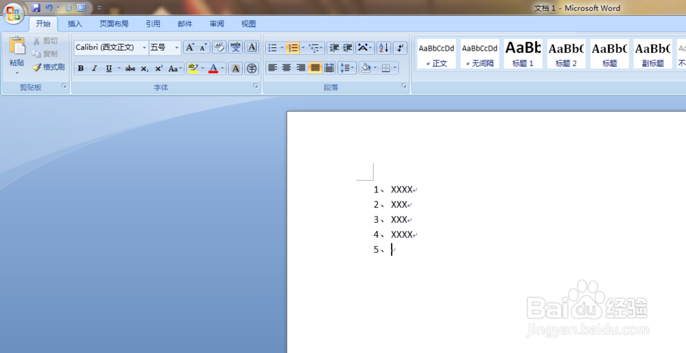The width and height of the screenshot is (686, 353).
Task: Apply red font color
Action: [213, 69]
